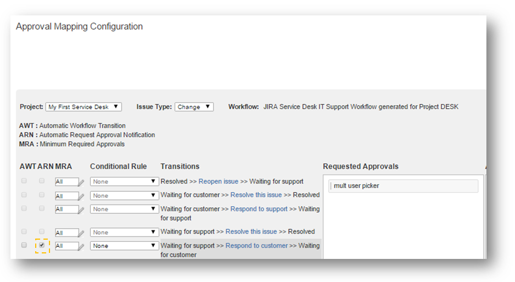Check ARN checkbox for Respond to support row
515x282 pixels.
click(42, 208)
